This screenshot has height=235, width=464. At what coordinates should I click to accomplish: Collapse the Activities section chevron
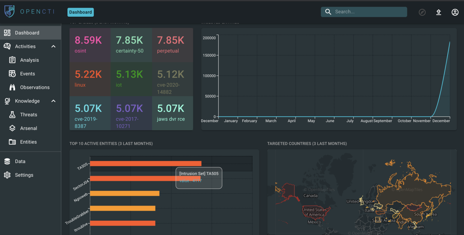point(53,46)
